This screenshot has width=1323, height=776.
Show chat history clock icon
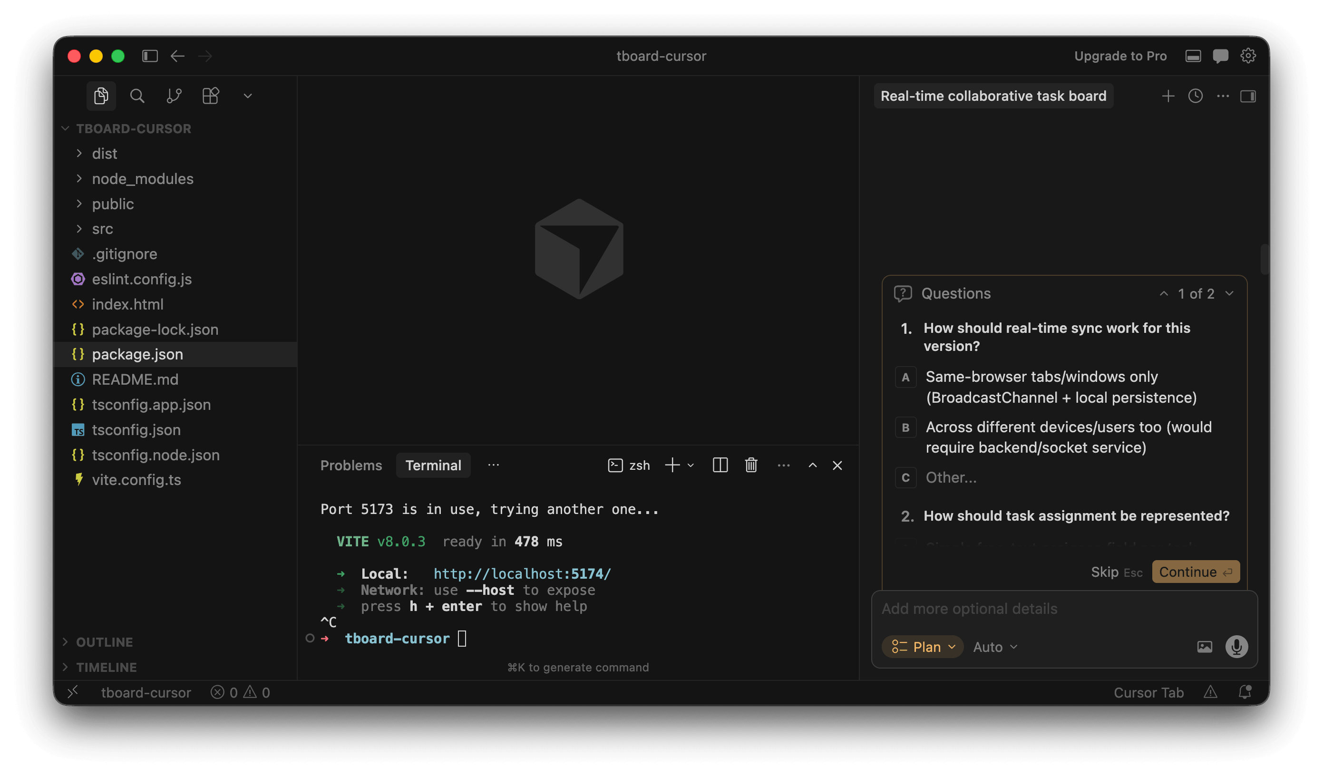tap(1196, 96)
